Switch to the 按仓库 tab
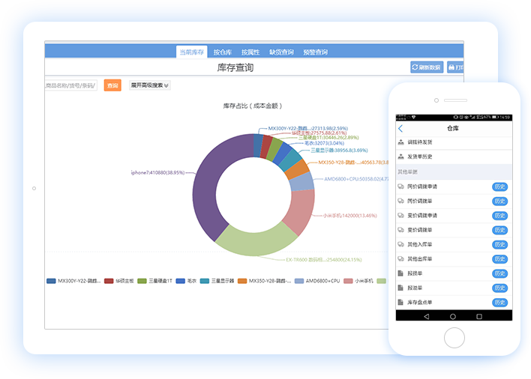531x379 pixels. [223, 52]
